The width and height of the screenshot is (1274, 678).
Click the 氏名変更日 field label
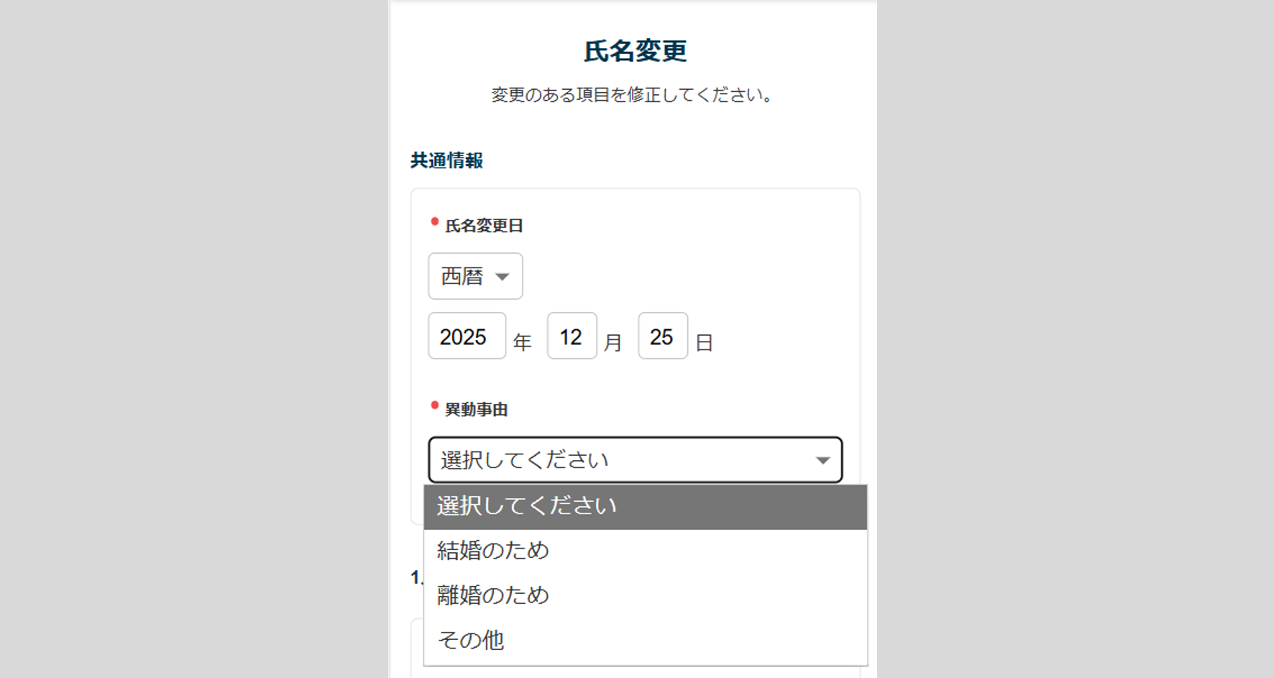[484, 226]
